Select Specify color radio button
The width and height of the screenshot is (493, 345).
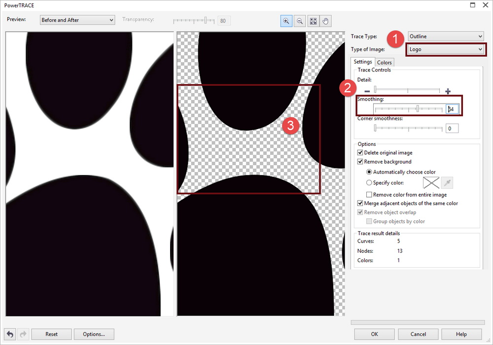point(369,182)
